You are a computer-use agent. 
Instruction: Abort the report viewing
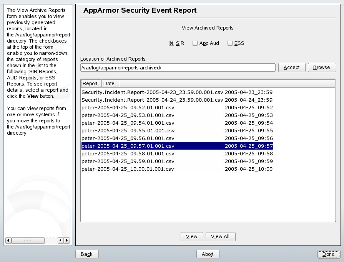coord(208,254)
